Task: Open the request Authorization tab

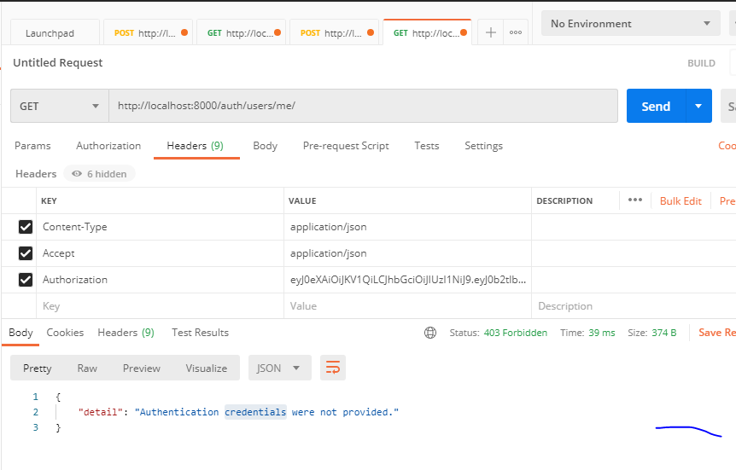Action: (108, 146)
